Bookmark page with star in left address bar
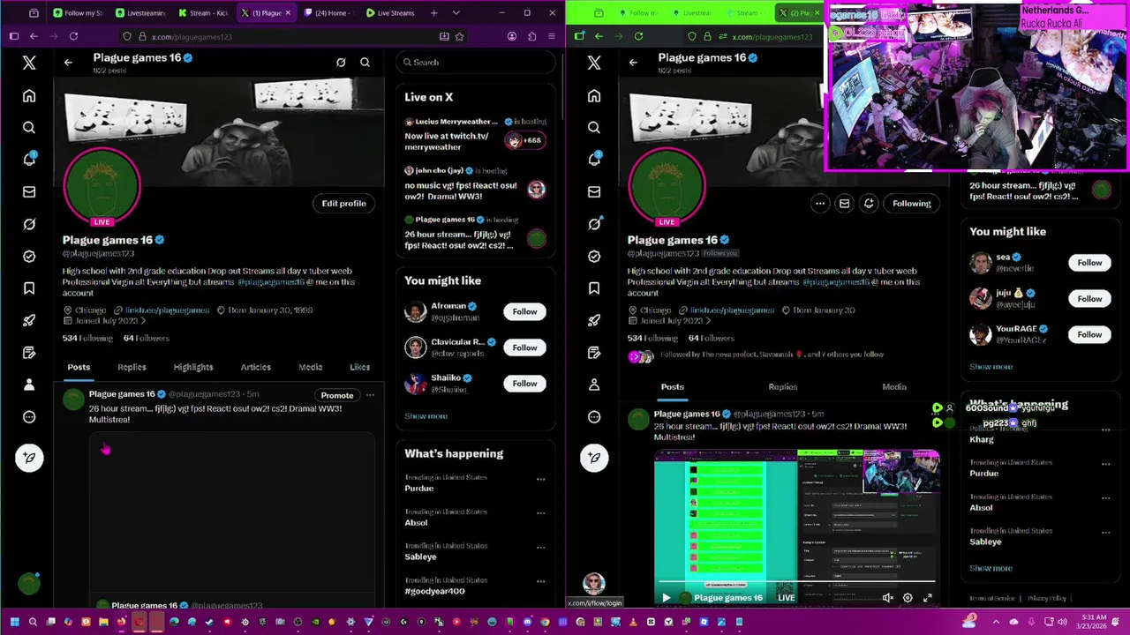The height and width of the screenshot is (635, 1130). point(459,36)
